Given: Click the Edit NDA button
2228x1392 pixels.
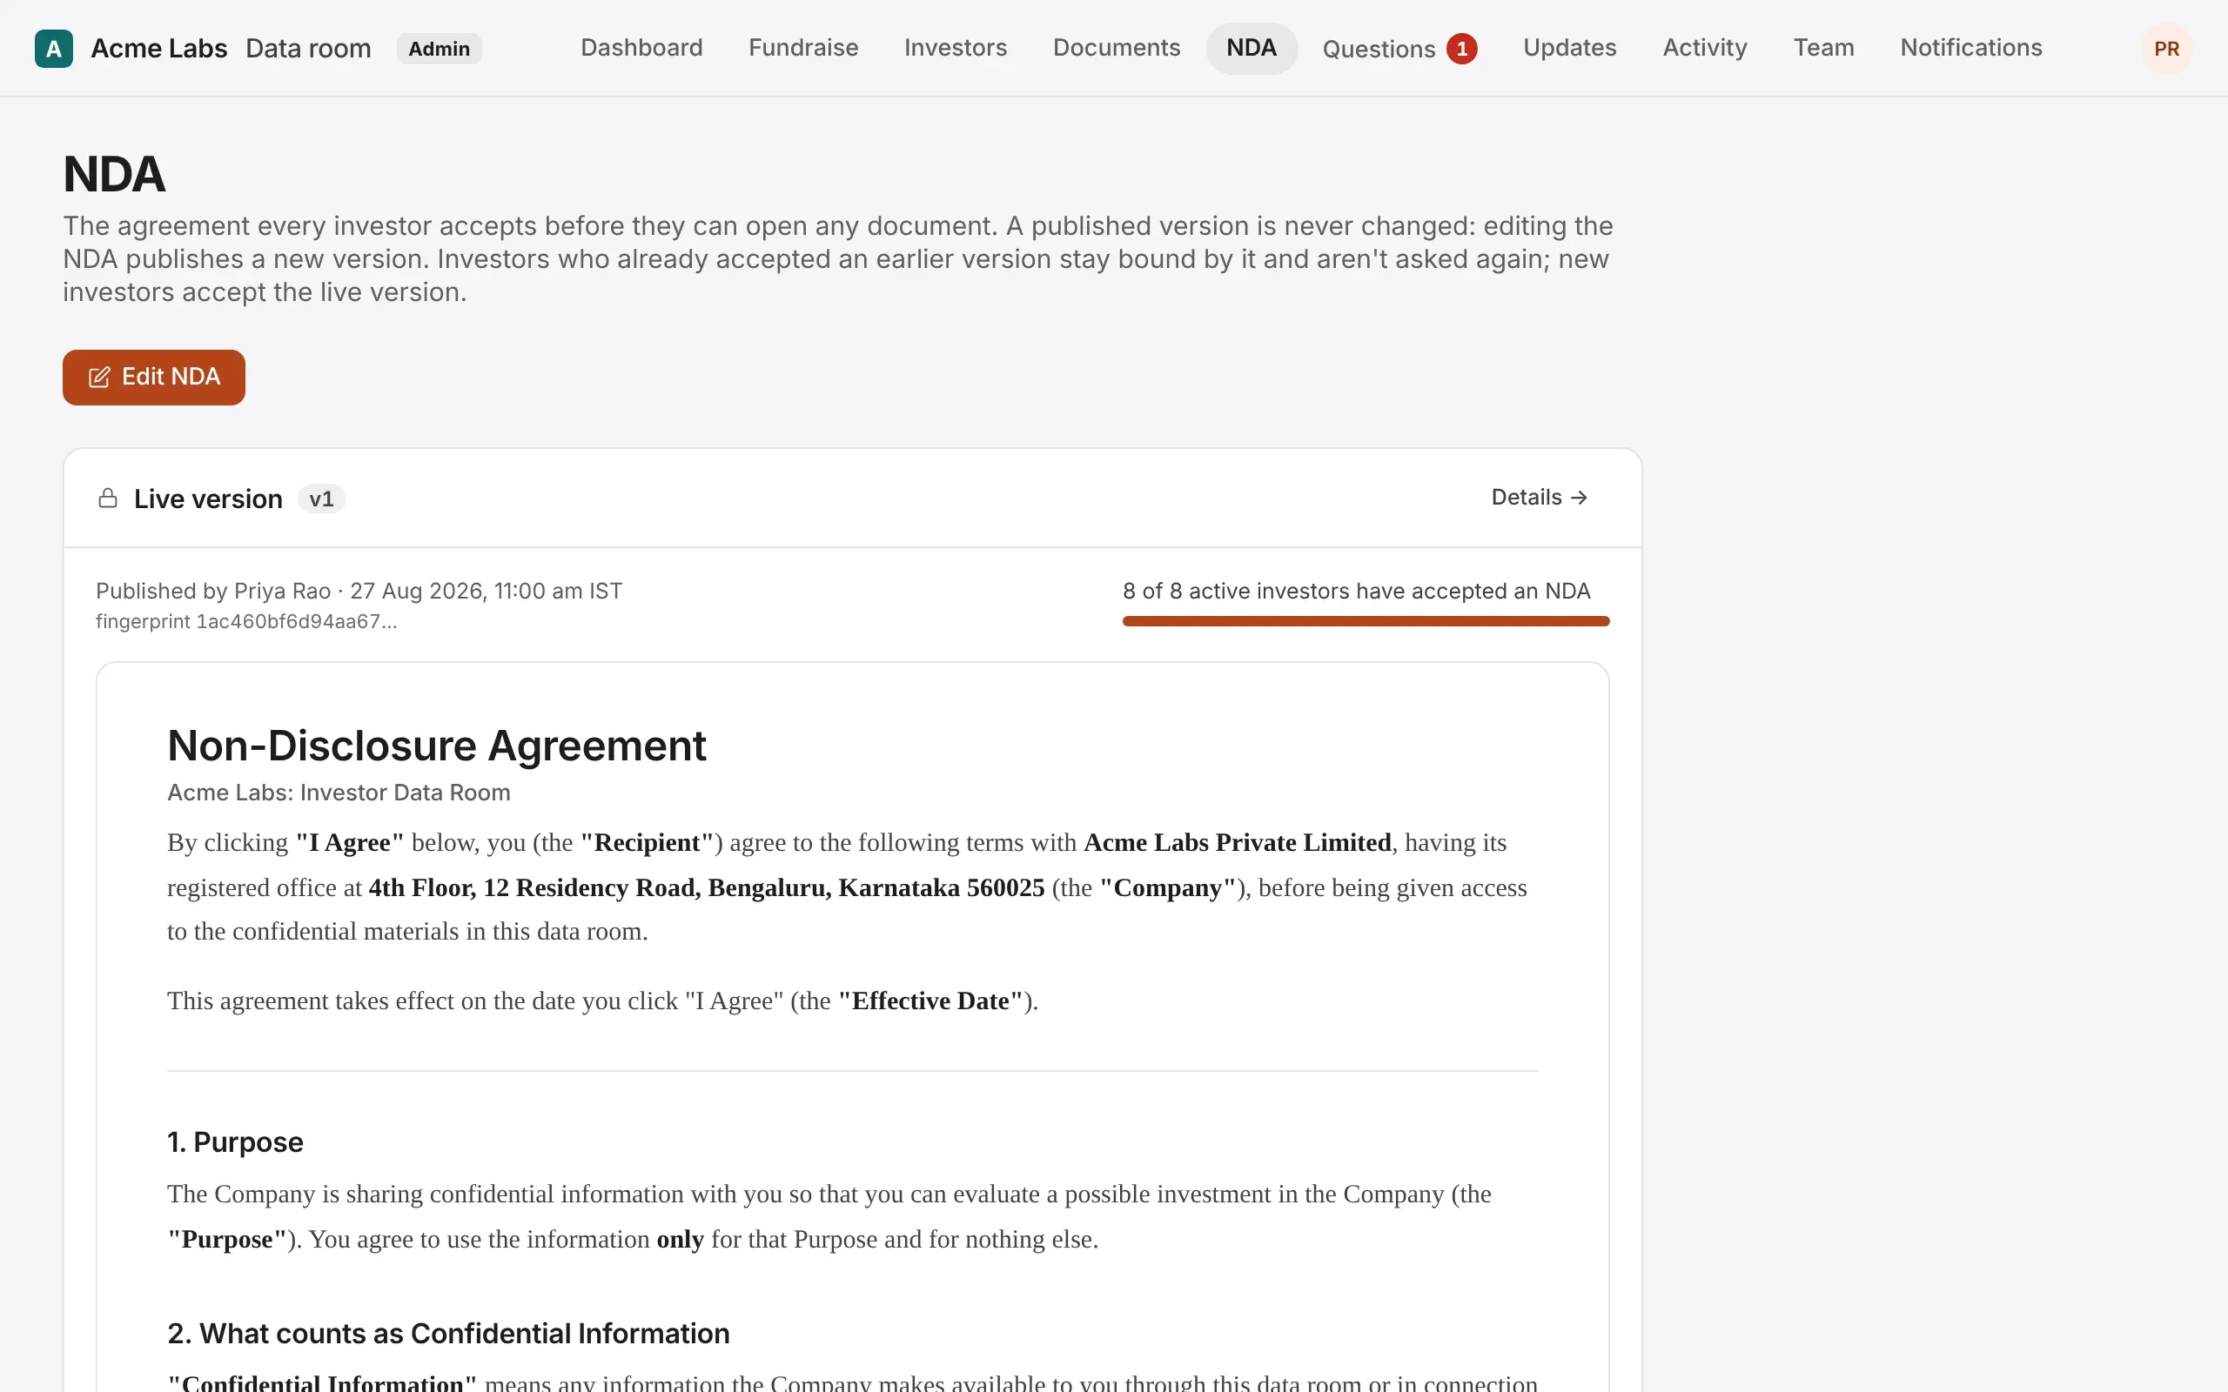Looking at the screenshot, I should (x=154, y=378).
